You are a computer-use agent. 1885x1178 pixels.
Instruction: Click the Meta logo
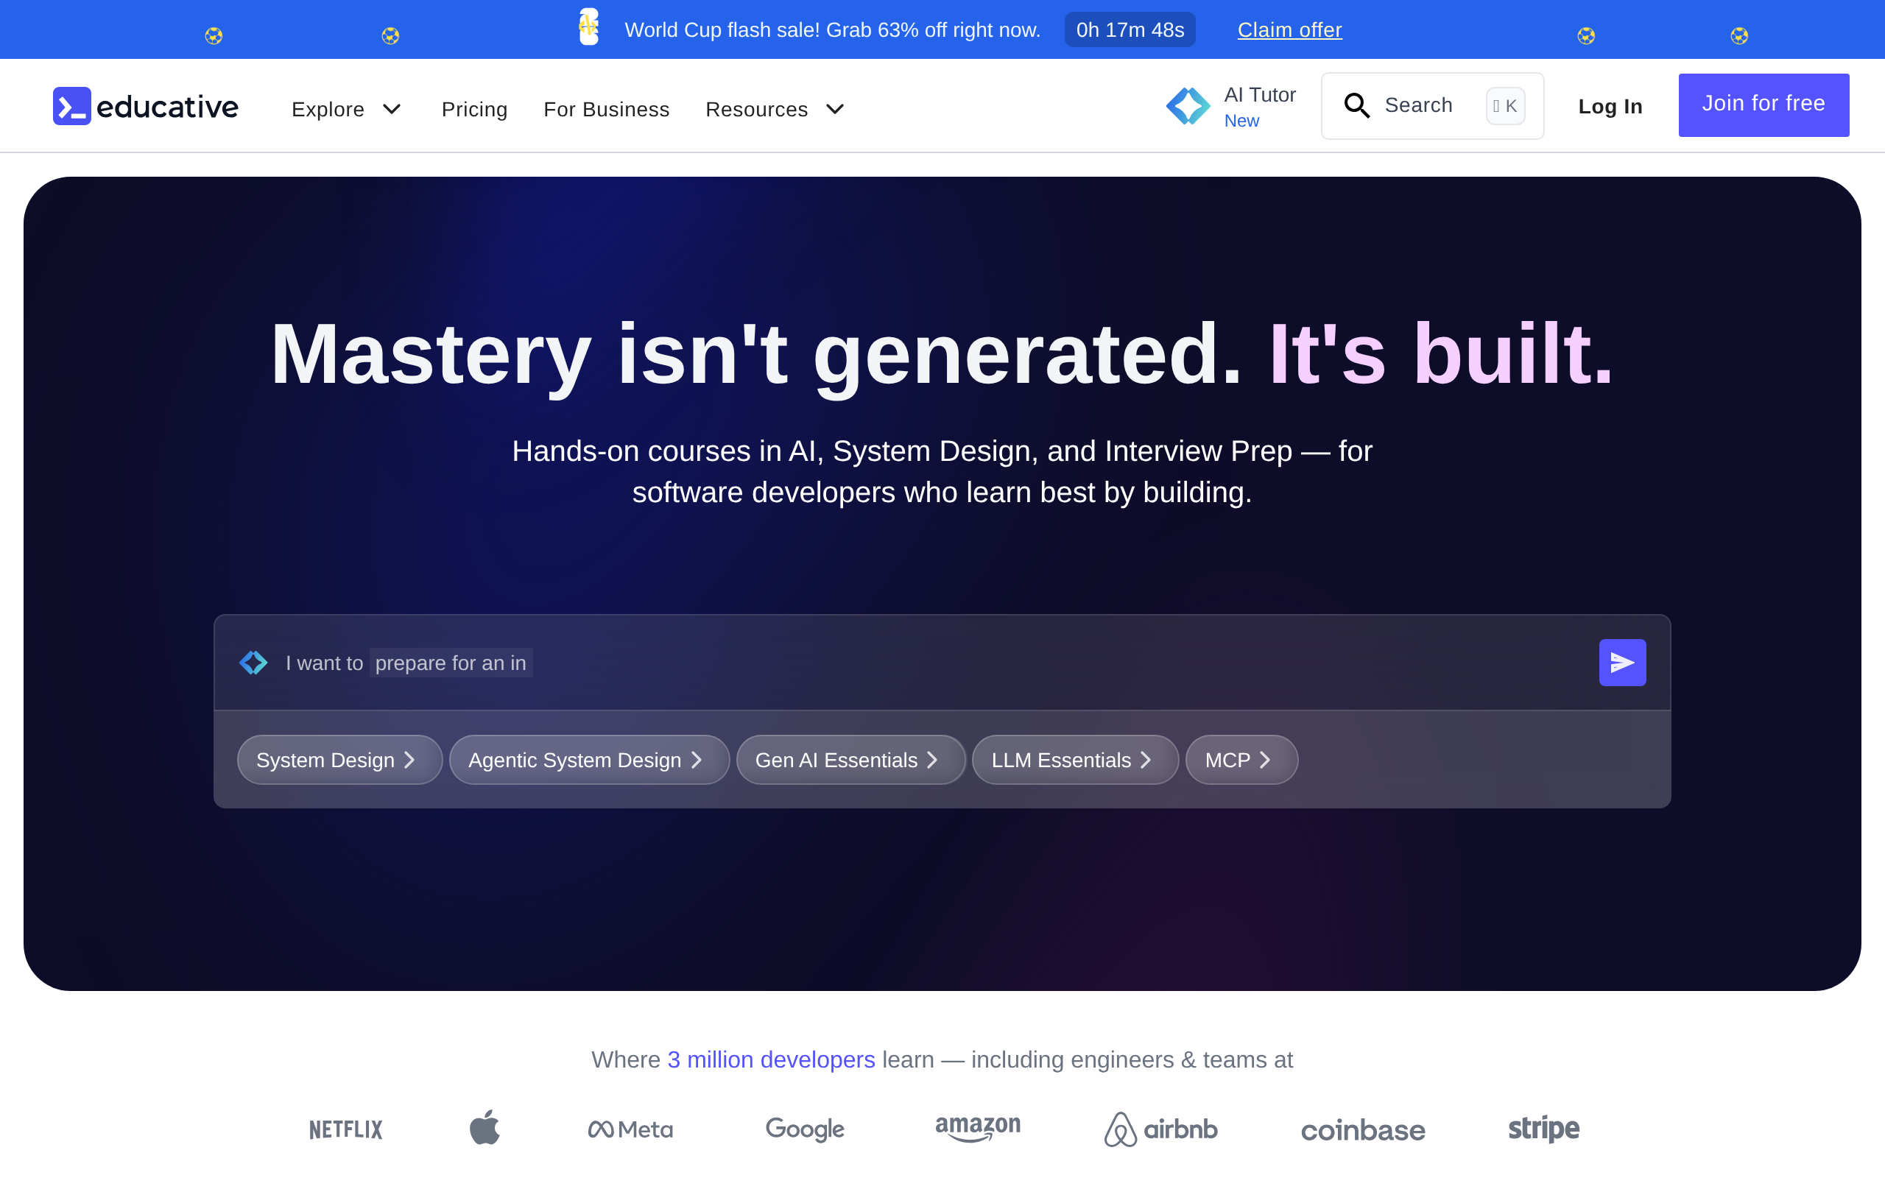coord(630,1129)
